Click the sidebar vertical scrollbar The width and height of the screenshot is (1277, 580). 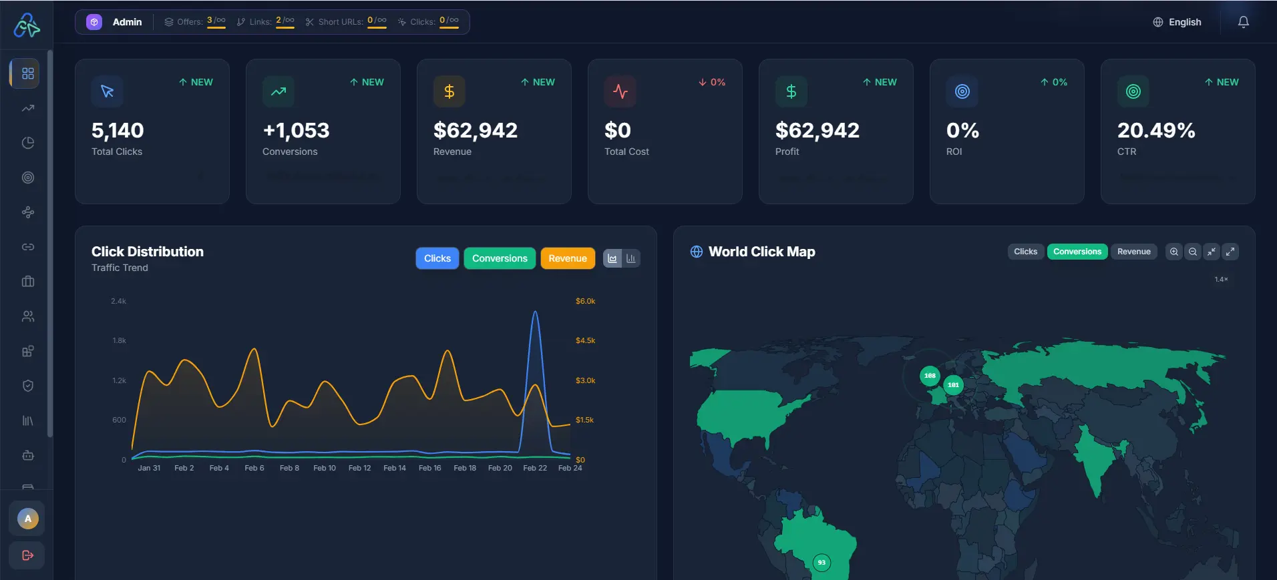(x=50, y=244)
